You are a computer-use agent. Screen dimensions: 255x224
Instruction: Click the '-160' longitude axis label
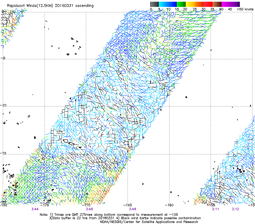[x=169, y=205]
